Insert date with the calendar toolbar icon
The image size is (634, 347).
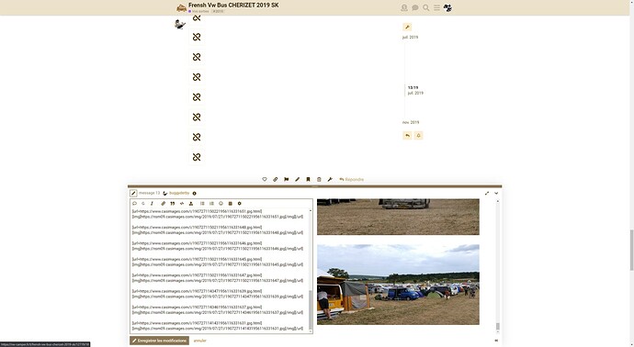point(230,204)
